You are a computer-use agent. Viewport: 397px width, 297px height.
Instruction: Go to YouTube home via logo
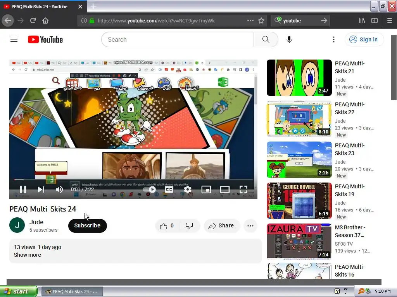[45, 40]
